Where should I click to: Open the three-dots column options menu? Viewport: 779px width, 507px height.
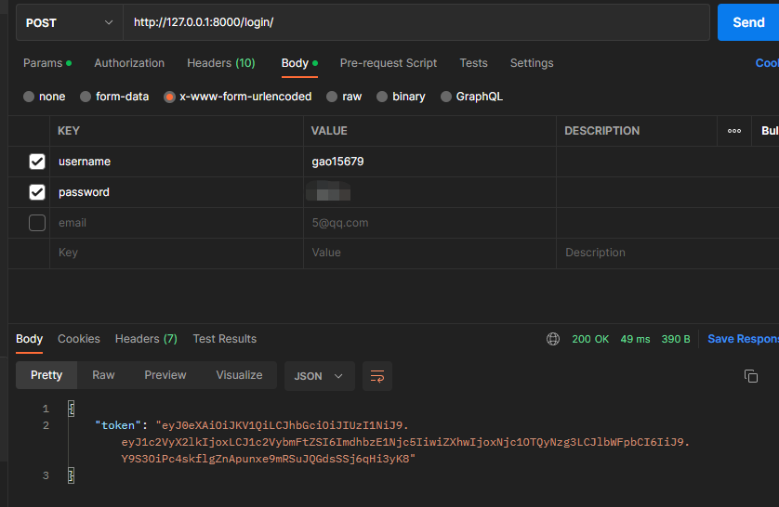click(734, 131)
